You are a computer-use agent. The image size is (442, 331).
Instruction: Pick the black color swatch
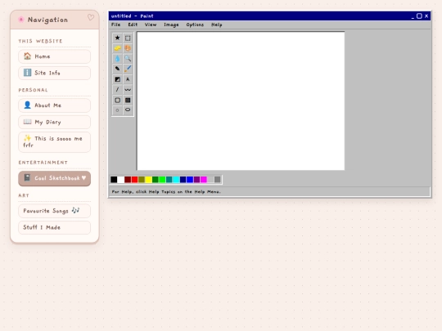[114, 180]
